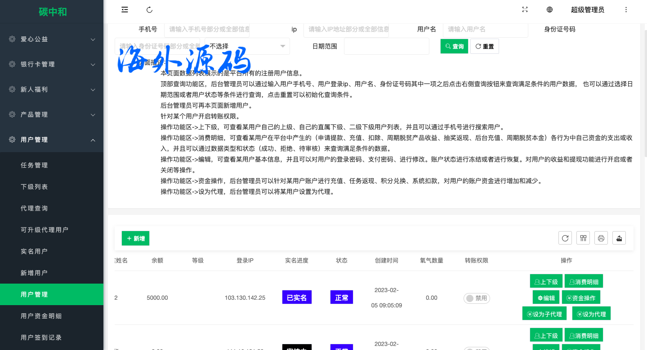
Task: Click the page refresh icon in top bar
Action: (150, 10)
